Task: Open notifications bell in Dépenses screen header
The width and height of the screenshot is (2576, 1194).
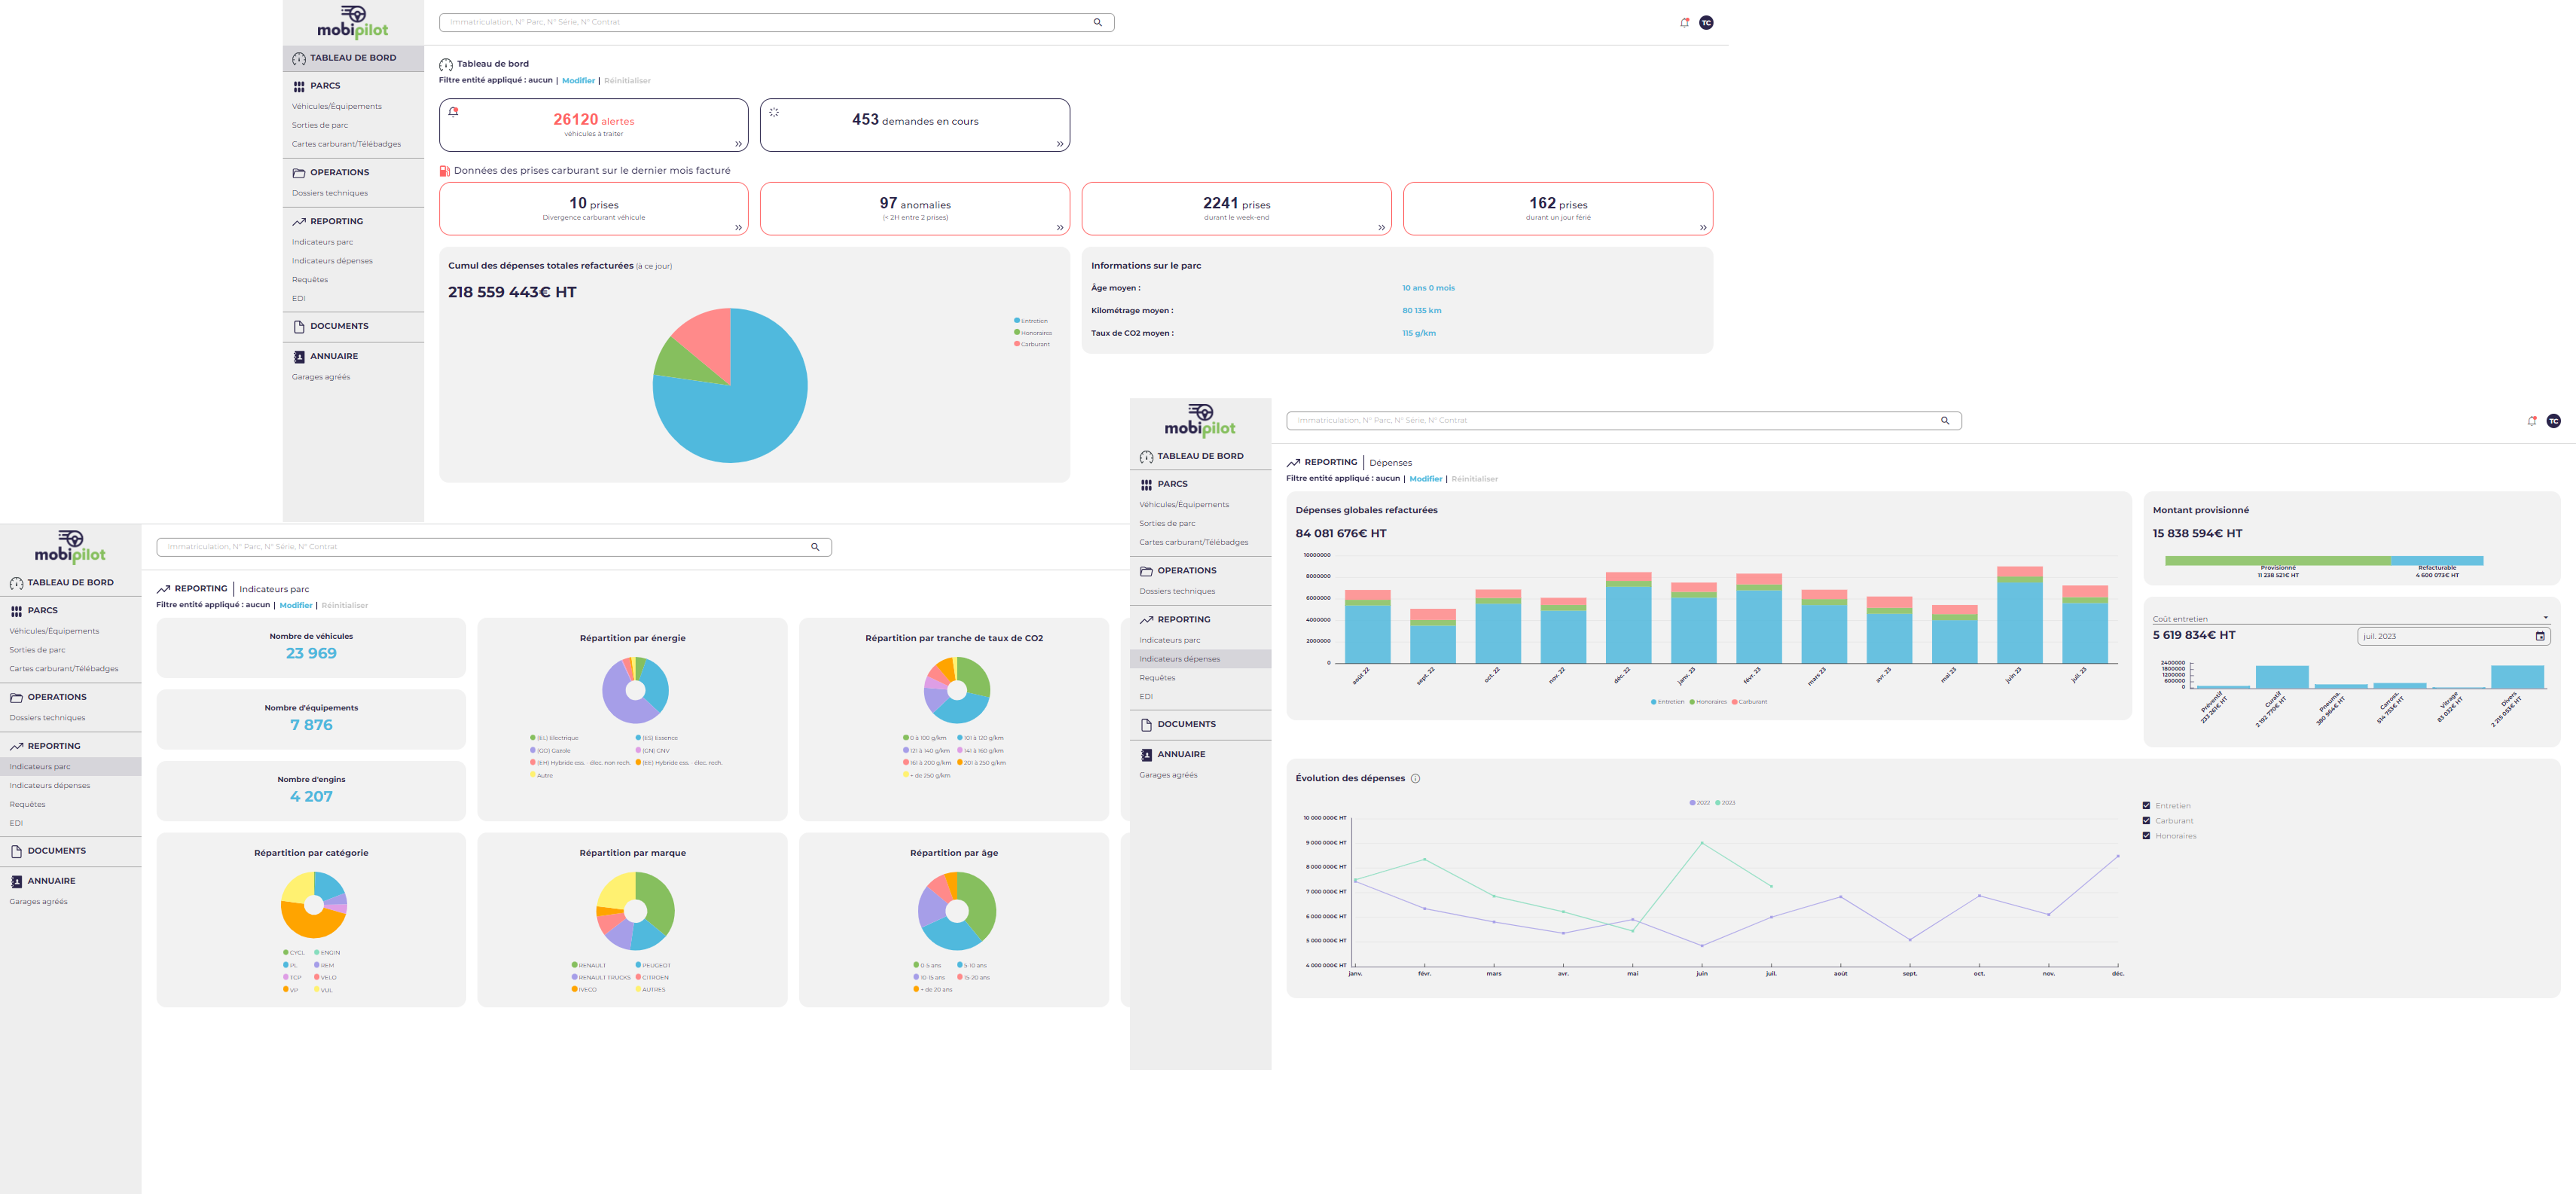Action: (x=2532, y=421)
